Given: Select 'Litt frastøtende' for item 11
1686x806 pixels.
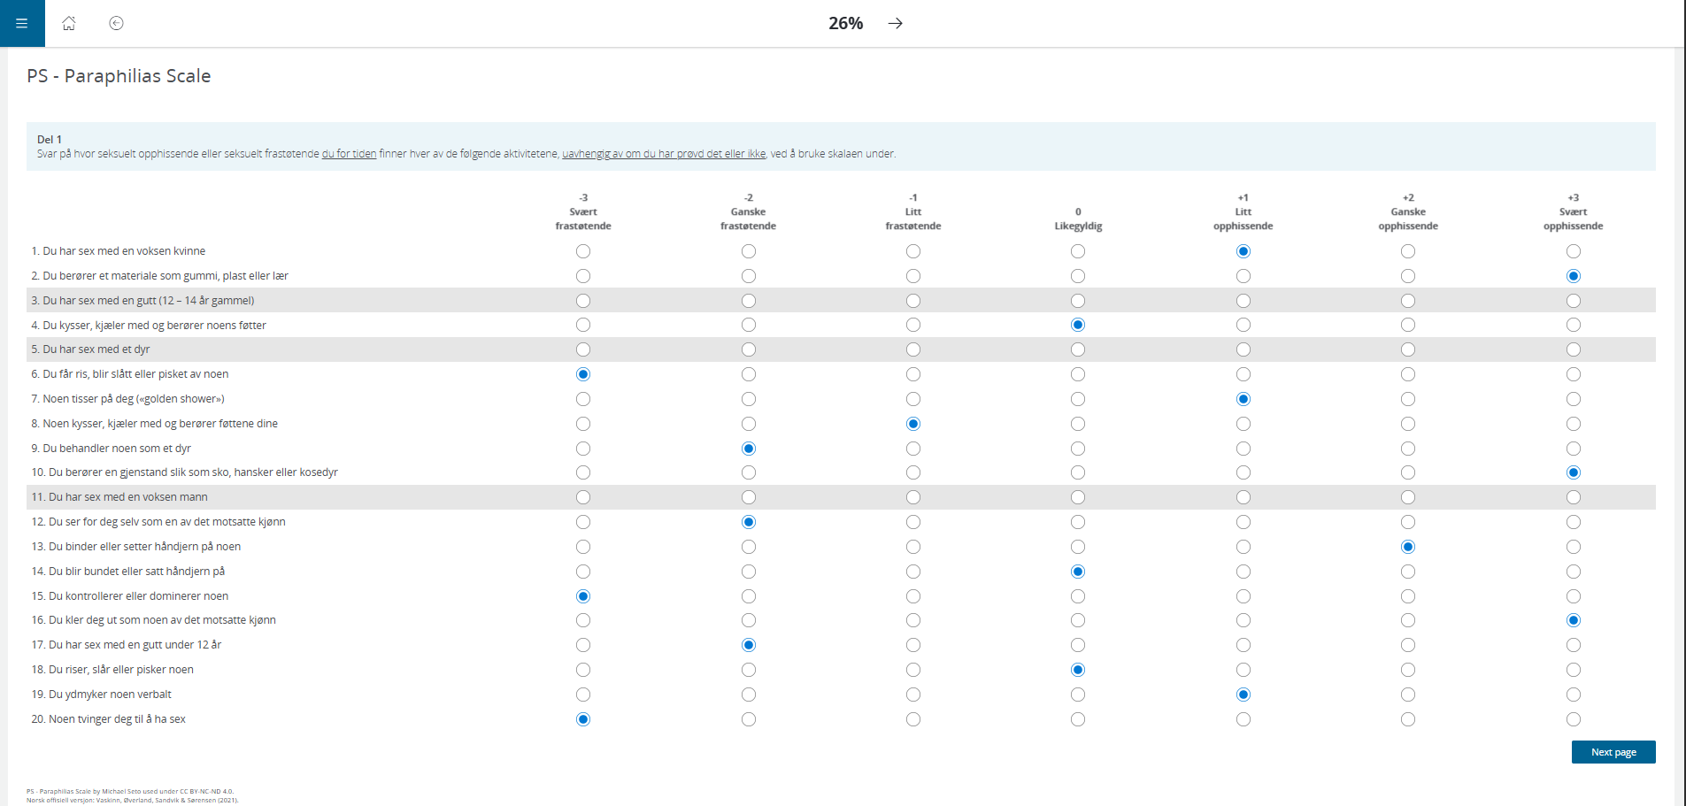Looking at the screenshot, I should 913,497.
